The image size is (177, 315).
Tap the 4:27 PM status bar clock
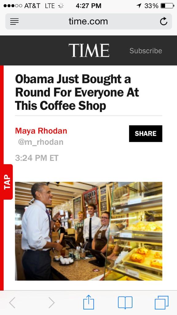tap(88, 6)
